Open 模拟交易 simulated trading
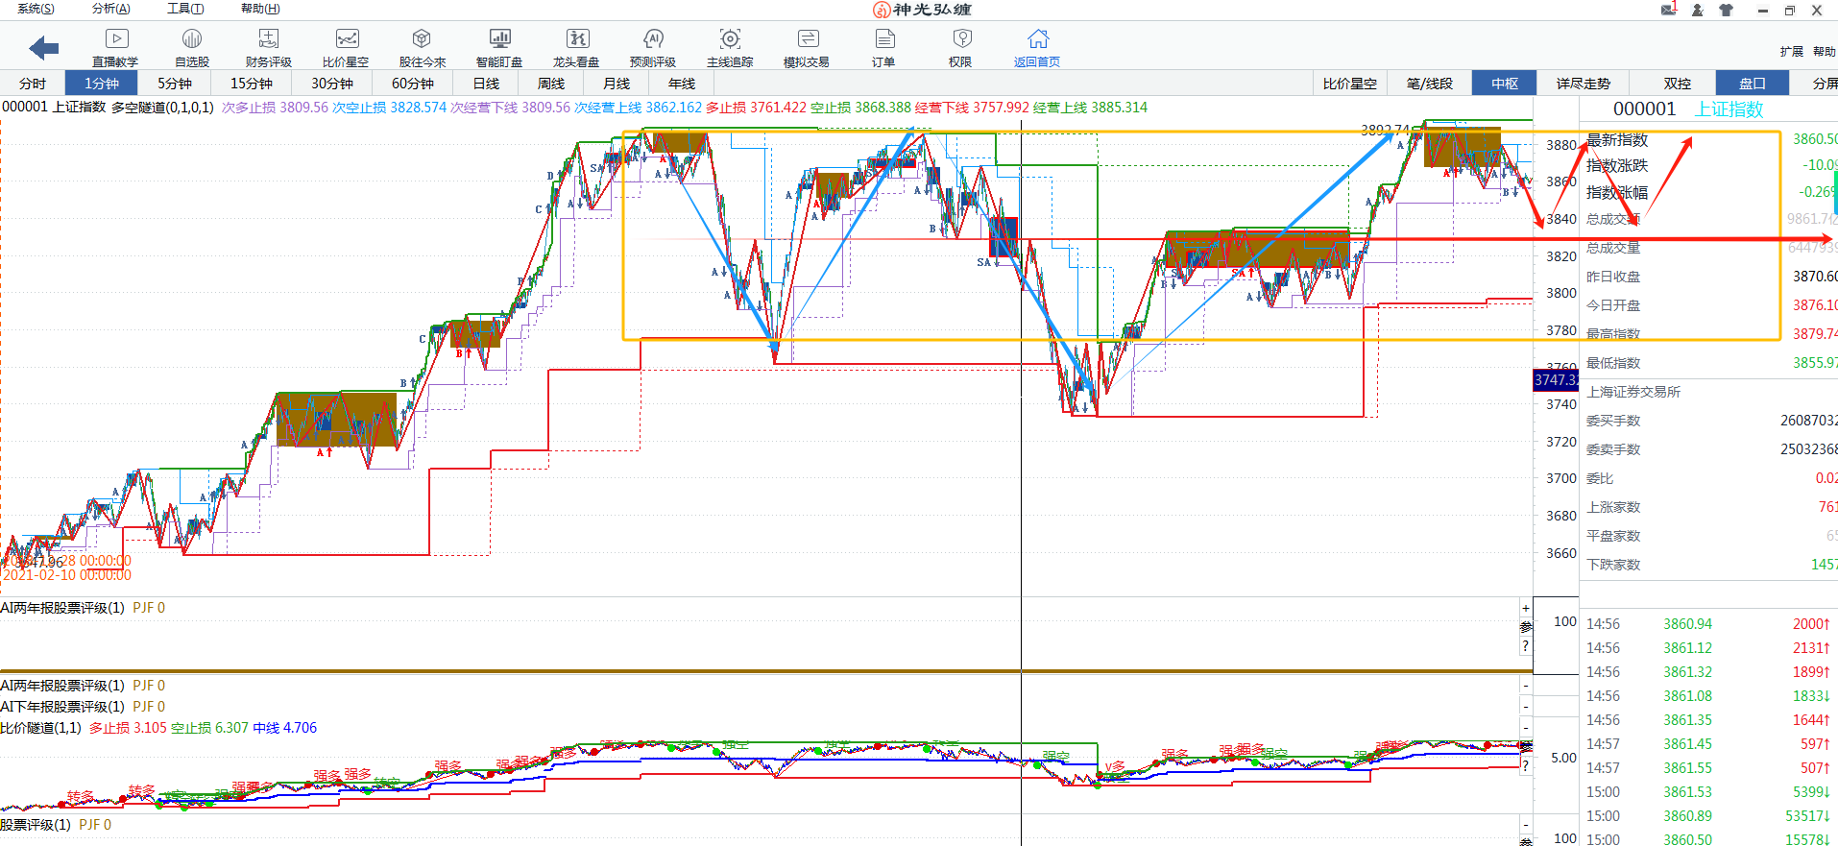The image size is (1838, 846). click(807, 47)
